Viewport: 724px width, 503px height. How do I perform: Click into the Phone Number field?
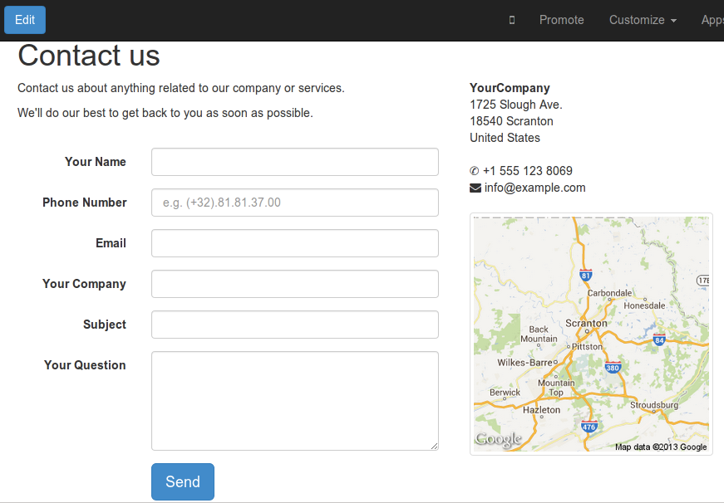[295, 203]
